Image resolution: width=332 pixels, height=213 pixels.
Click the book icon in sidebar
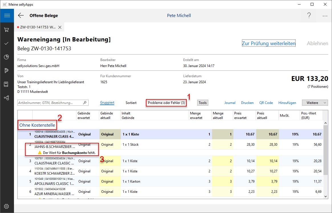[7, 84]
